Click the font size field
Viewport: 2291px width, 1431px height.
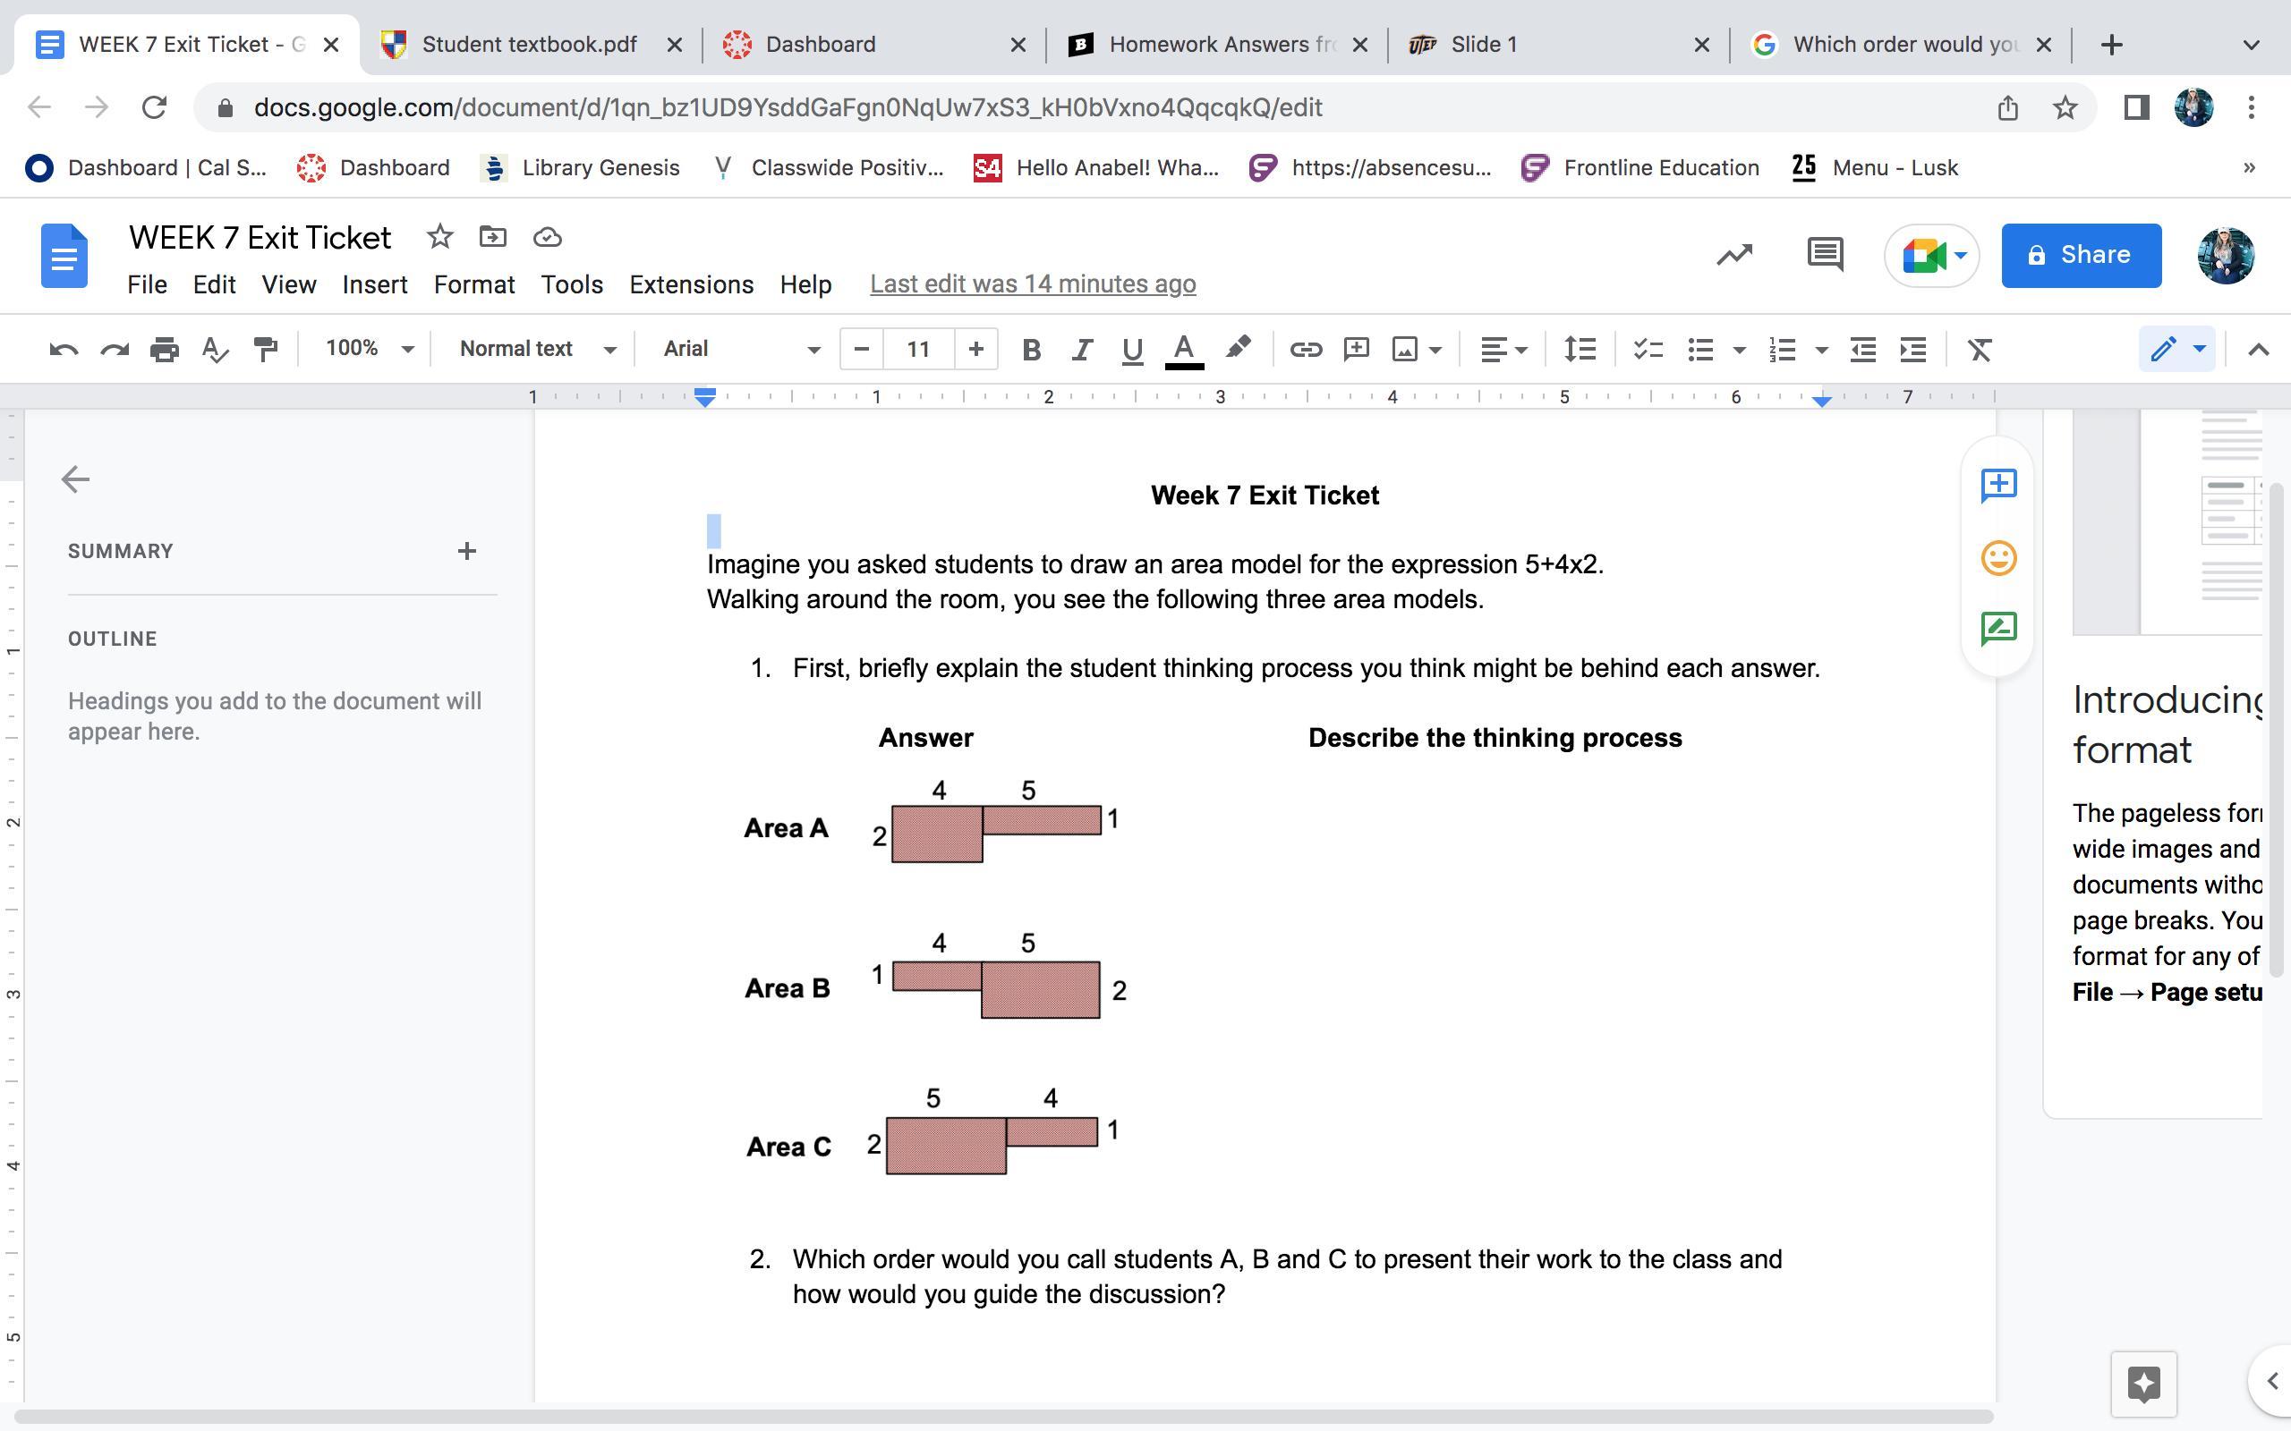pyautogui.click(x=917, y=349)
